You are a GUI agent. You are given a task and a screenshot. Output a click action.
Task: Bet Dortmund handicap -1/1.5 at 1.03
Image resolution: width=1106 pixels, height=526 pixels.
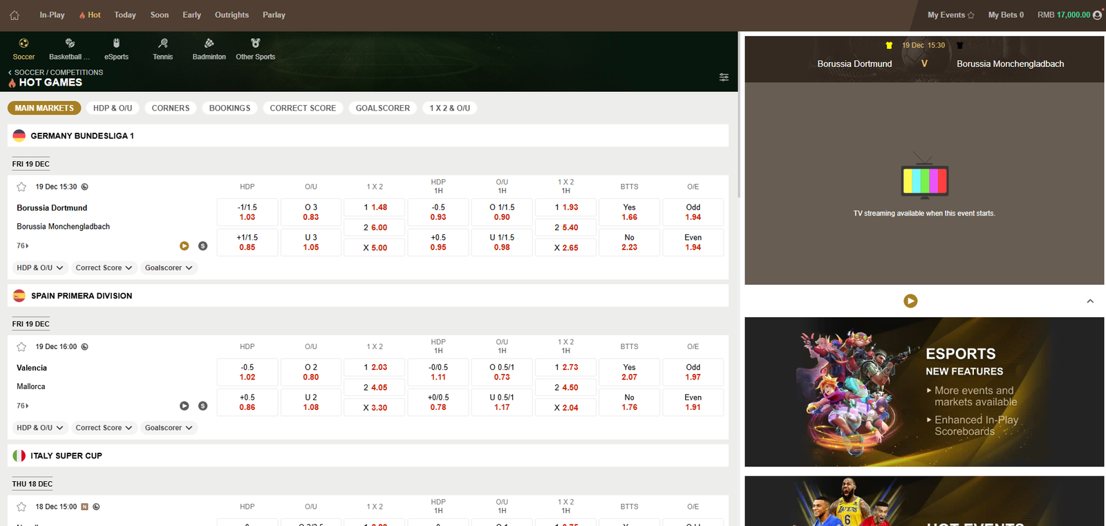247,212
